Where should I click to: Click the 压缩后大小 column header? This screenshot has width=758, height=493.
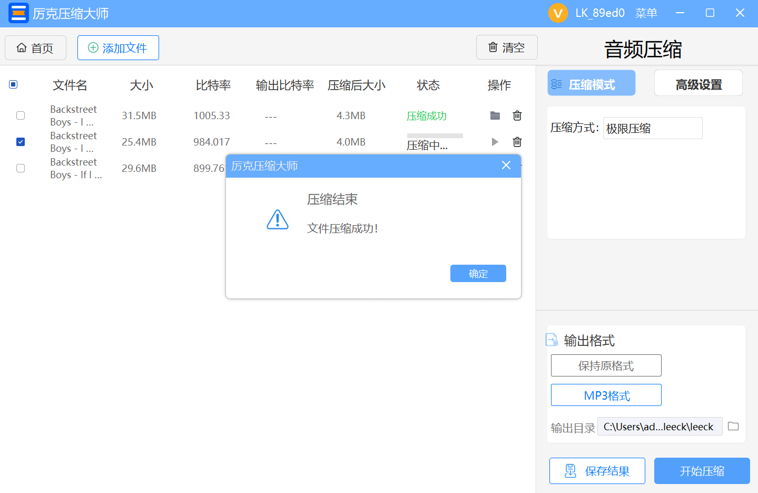point(357,85)
